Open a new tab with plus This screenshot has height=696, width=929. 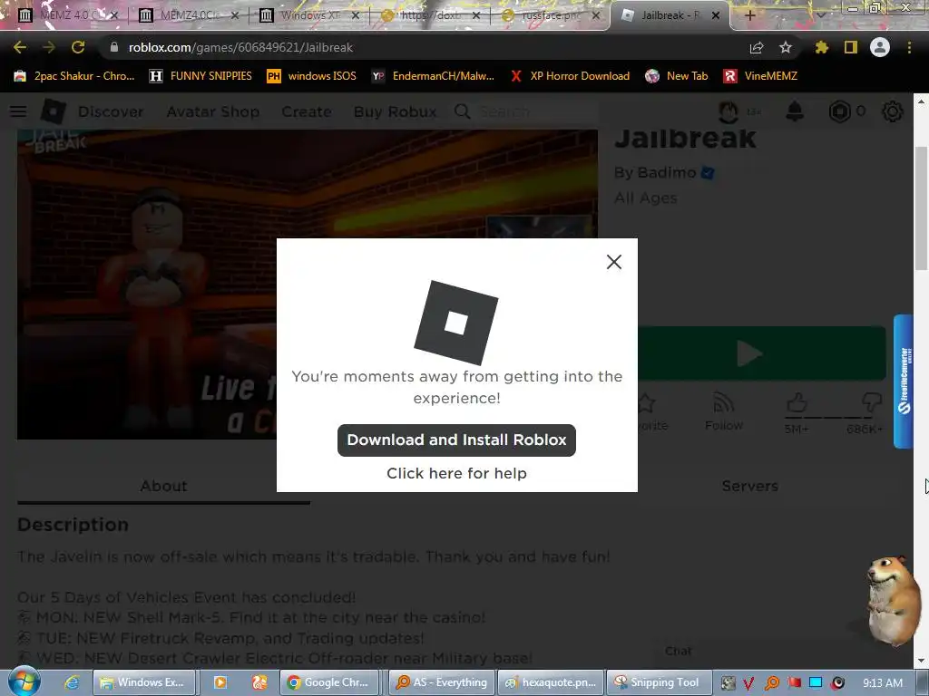coord(749,15)
